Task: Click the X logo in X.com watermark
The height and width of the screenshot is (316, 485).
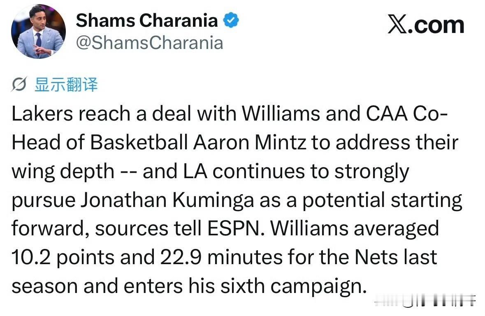Action: pos(398,24)
